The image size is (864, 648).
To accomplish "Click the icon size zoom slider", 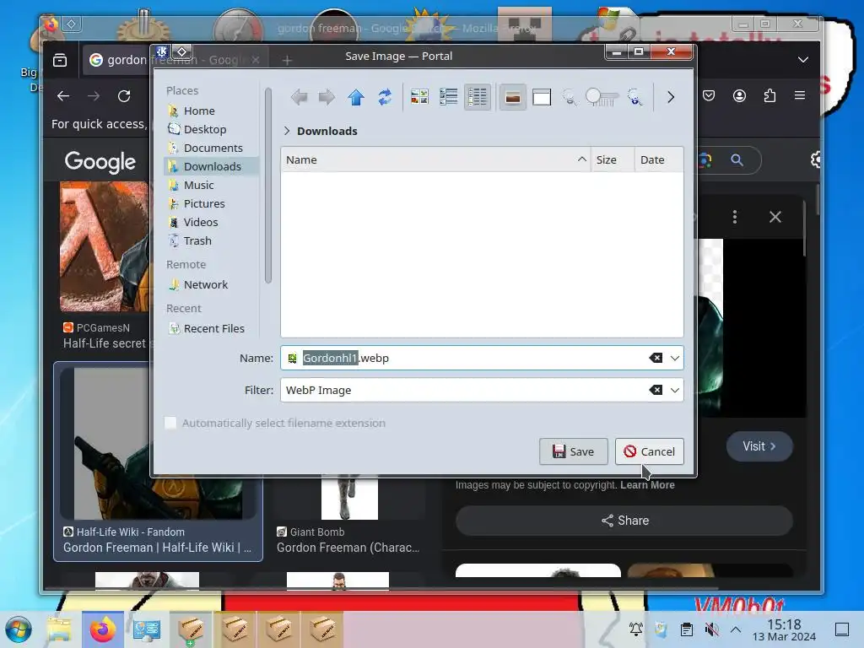I will [x=602, y=98].
